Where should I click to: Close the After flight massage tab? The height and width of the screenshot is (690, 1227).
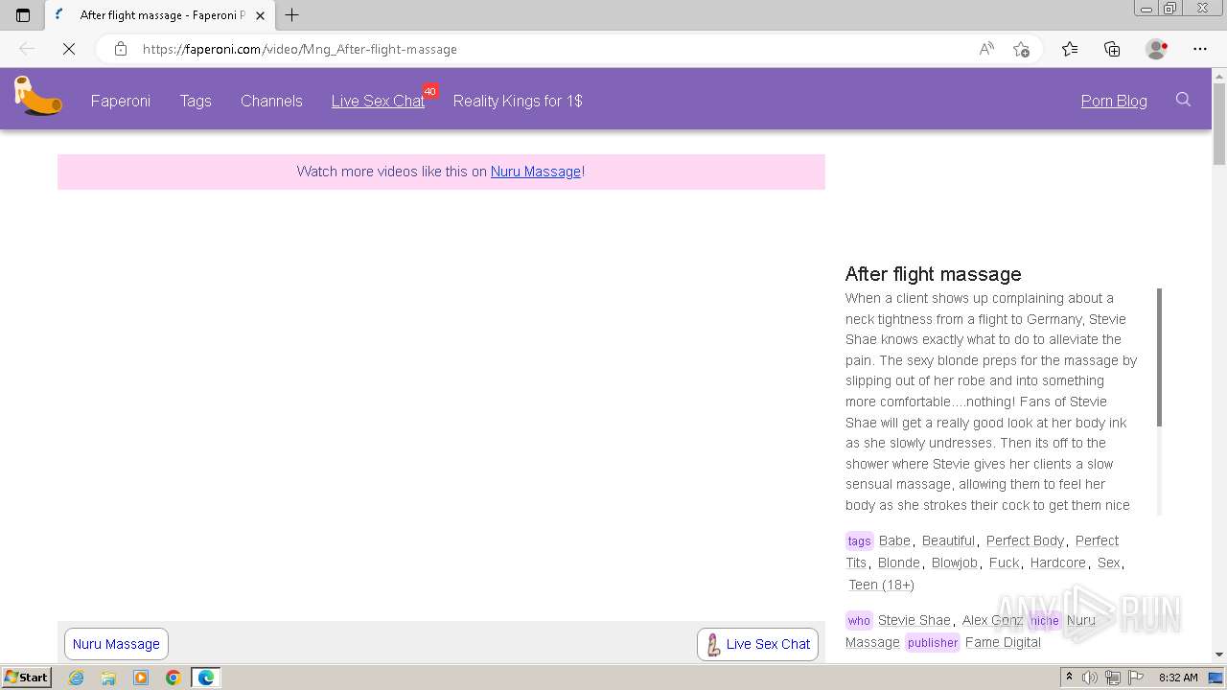click(260, 15)
